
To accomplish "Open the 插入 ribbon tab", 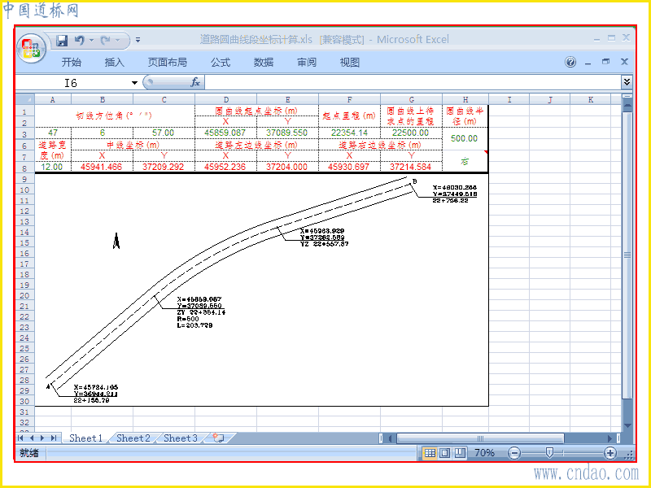I will point(115,63).
